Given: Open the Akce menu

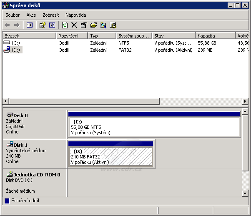Looking at the screenshot, I should 31,15.
